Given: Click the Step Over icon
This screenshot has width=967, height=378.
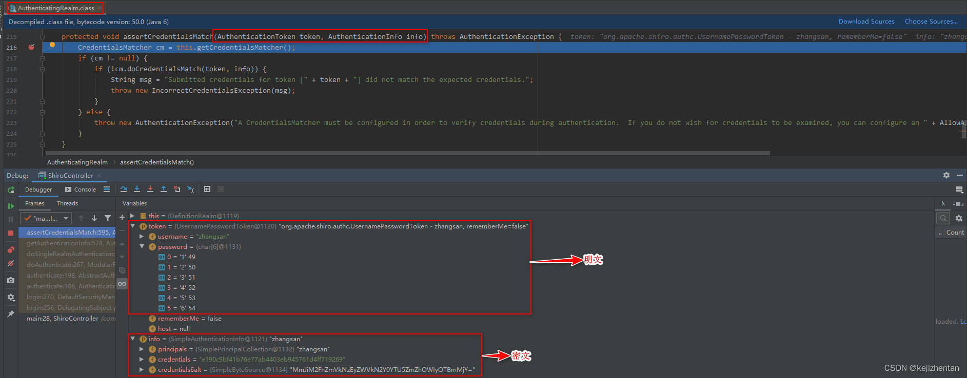Looking at the screenshot, I should pos(124,189).
